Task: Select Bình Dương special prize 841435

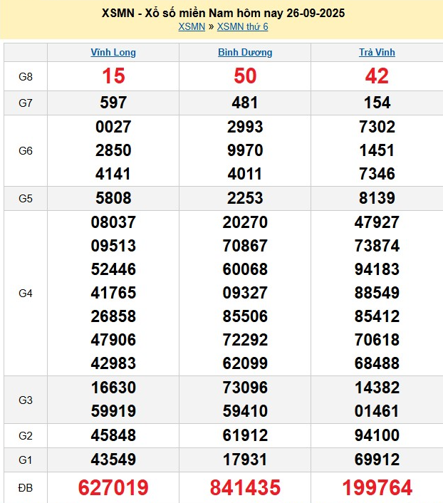Action: [245, 487]
